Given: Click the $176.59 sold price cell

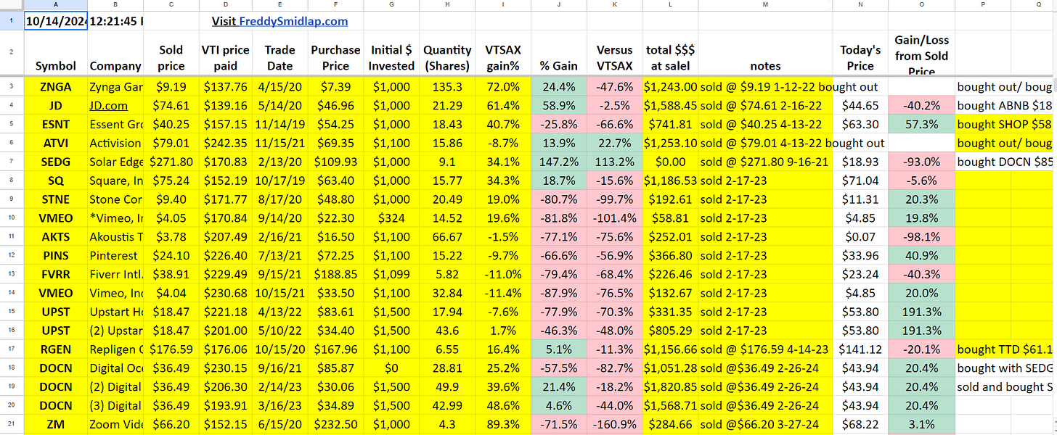Looking at the screenshot, I should pos(171,349).
